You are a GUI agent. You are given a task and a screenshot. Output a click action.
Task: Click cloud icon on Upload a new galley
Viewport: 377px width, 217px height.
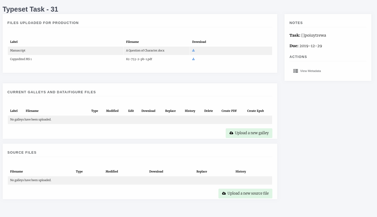pos(231,133)
